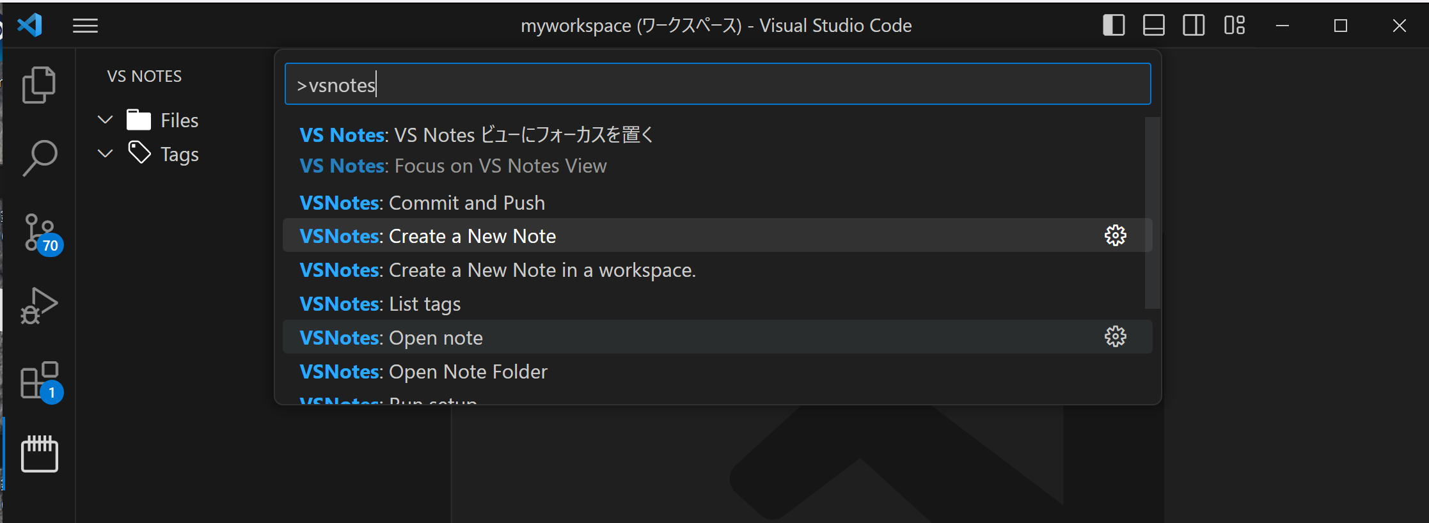Click the command palette scrollbar
This screenshot has height=523, width=1429.
pyautogui.click(x=1152, y=213)
